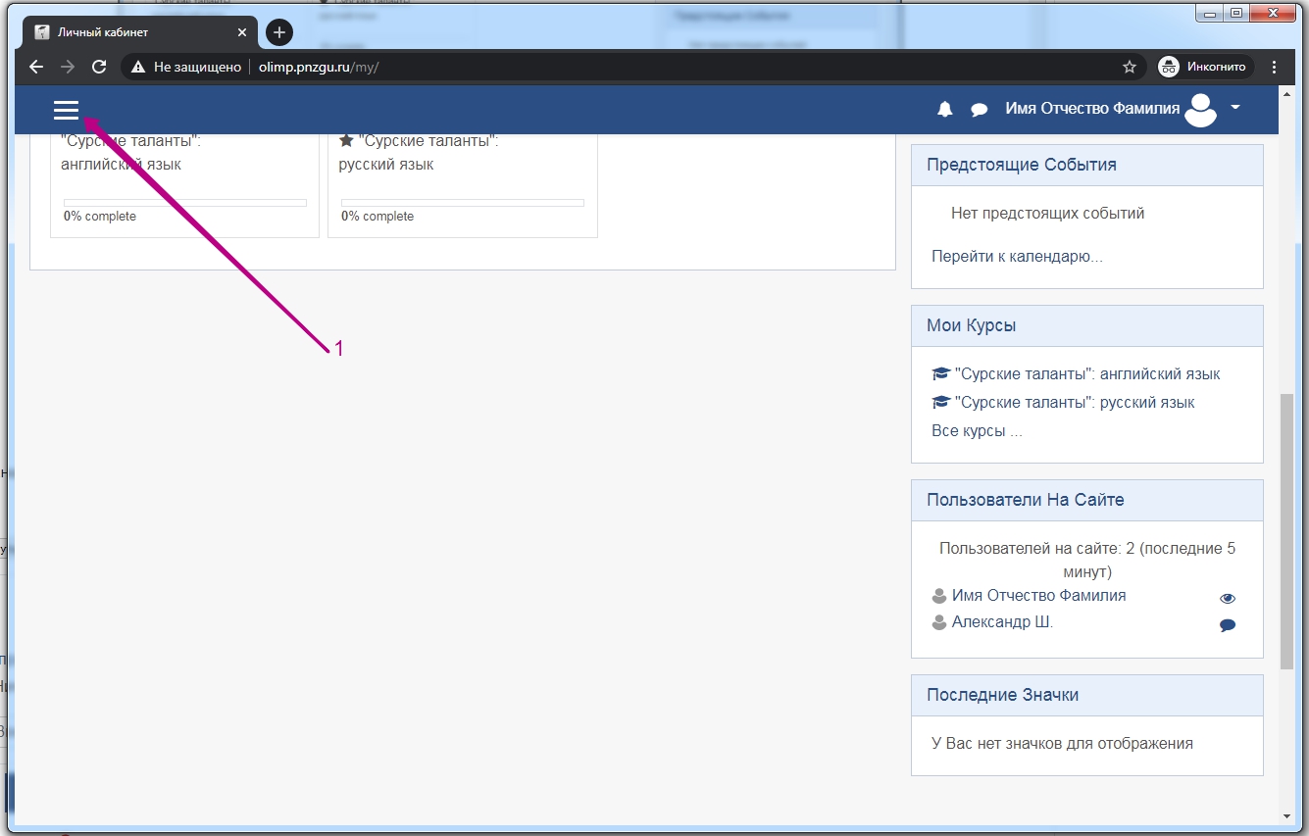Click avatar icon beside Александр Ш.
The image size is (1309, 836).
939,622
